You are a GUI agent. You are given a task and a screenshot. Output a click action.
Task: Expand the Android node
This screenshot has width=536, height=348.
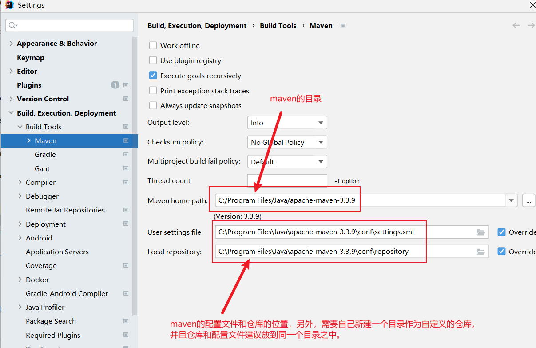point(20,238)
